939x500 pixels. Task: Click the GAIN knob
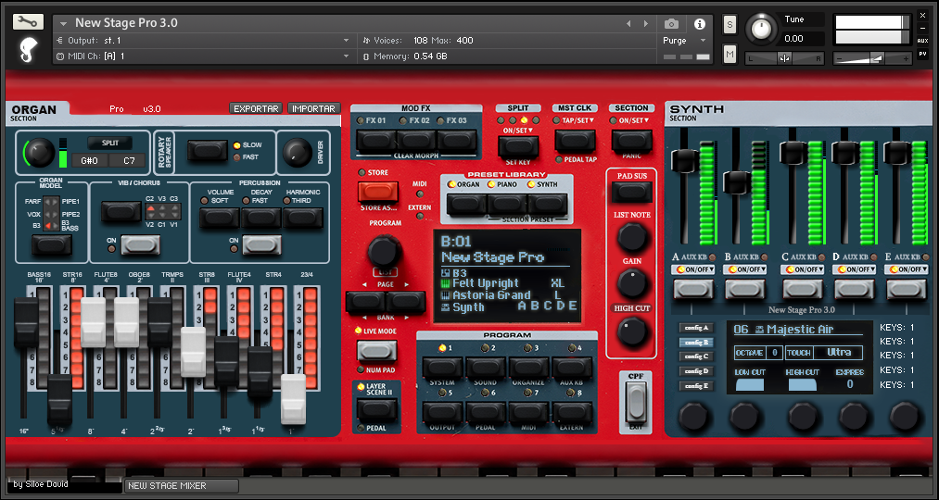point(632,283)
